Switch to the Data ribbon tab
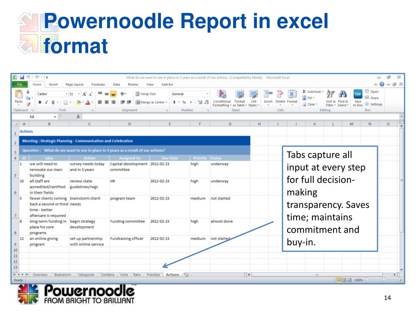The width and height of the screenshot is (416, 312). pos(117,84)
